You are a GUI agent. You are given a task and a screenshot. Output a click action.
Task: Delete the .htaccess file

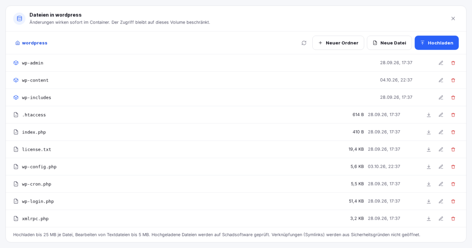453,115
